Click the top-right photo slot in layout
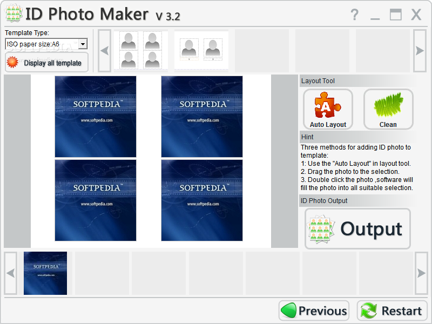The image size is (432, 324). click(202, 117)
